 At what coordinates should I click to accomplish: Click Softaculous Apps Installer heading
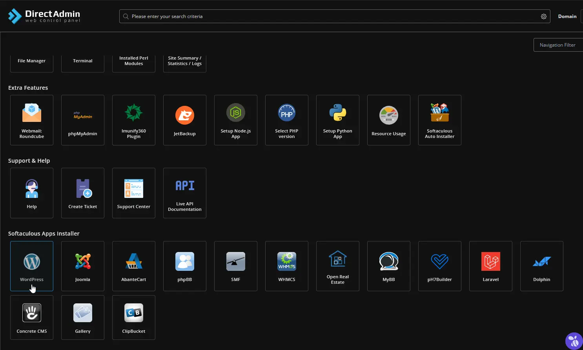click(x=44, y=234)
